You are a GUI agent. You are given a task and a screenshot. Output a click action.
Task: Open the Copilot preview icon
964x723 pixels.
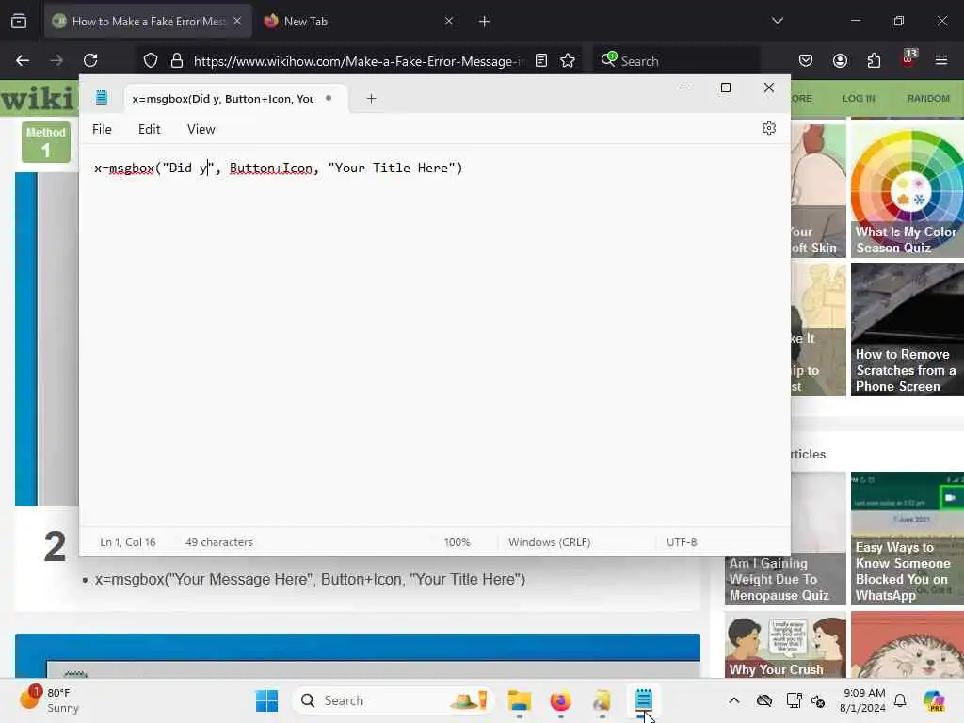[x=935, y=700]
